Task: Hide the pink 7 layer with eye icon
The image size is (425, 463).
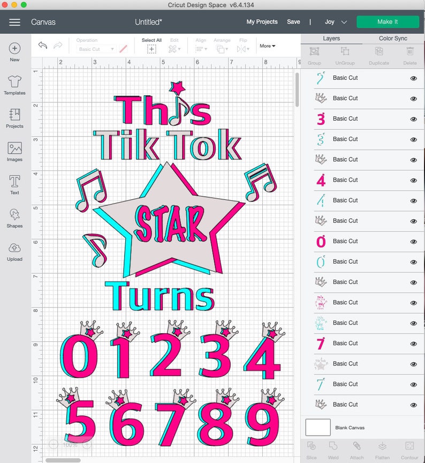Action: pos(414,343)
